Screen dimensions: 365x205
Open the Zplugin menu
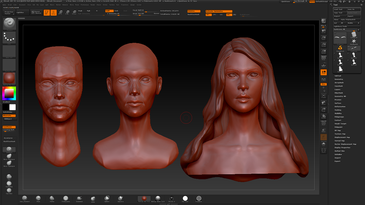132,5
